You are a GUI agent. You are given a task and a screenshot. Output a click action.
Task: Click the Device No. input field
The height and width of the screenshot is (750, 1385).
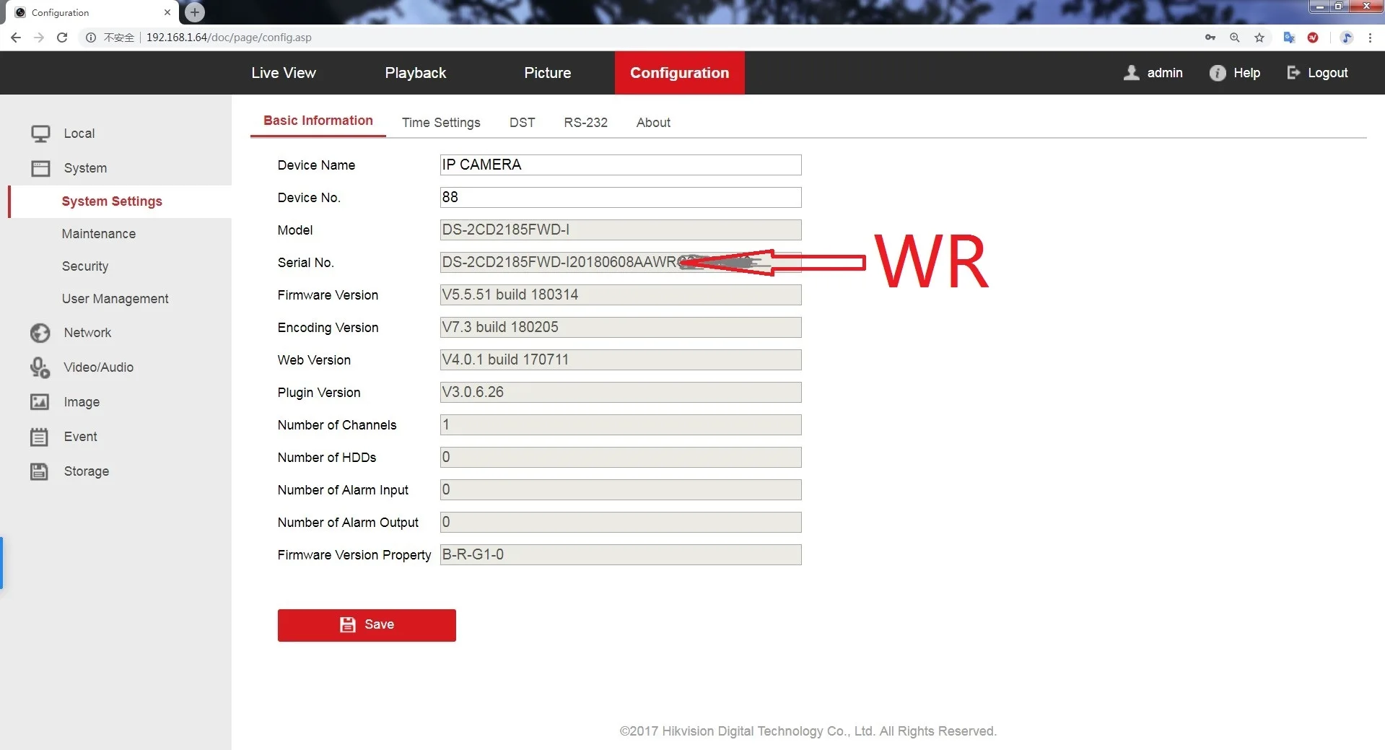[621, 197]
